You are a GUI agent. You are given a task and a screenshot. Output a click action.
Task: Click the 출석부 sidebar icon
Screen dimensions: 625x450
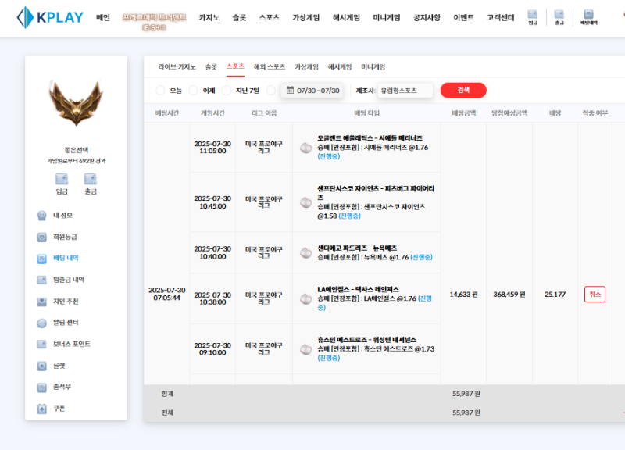pyautogui.click(x=42, y=387)
